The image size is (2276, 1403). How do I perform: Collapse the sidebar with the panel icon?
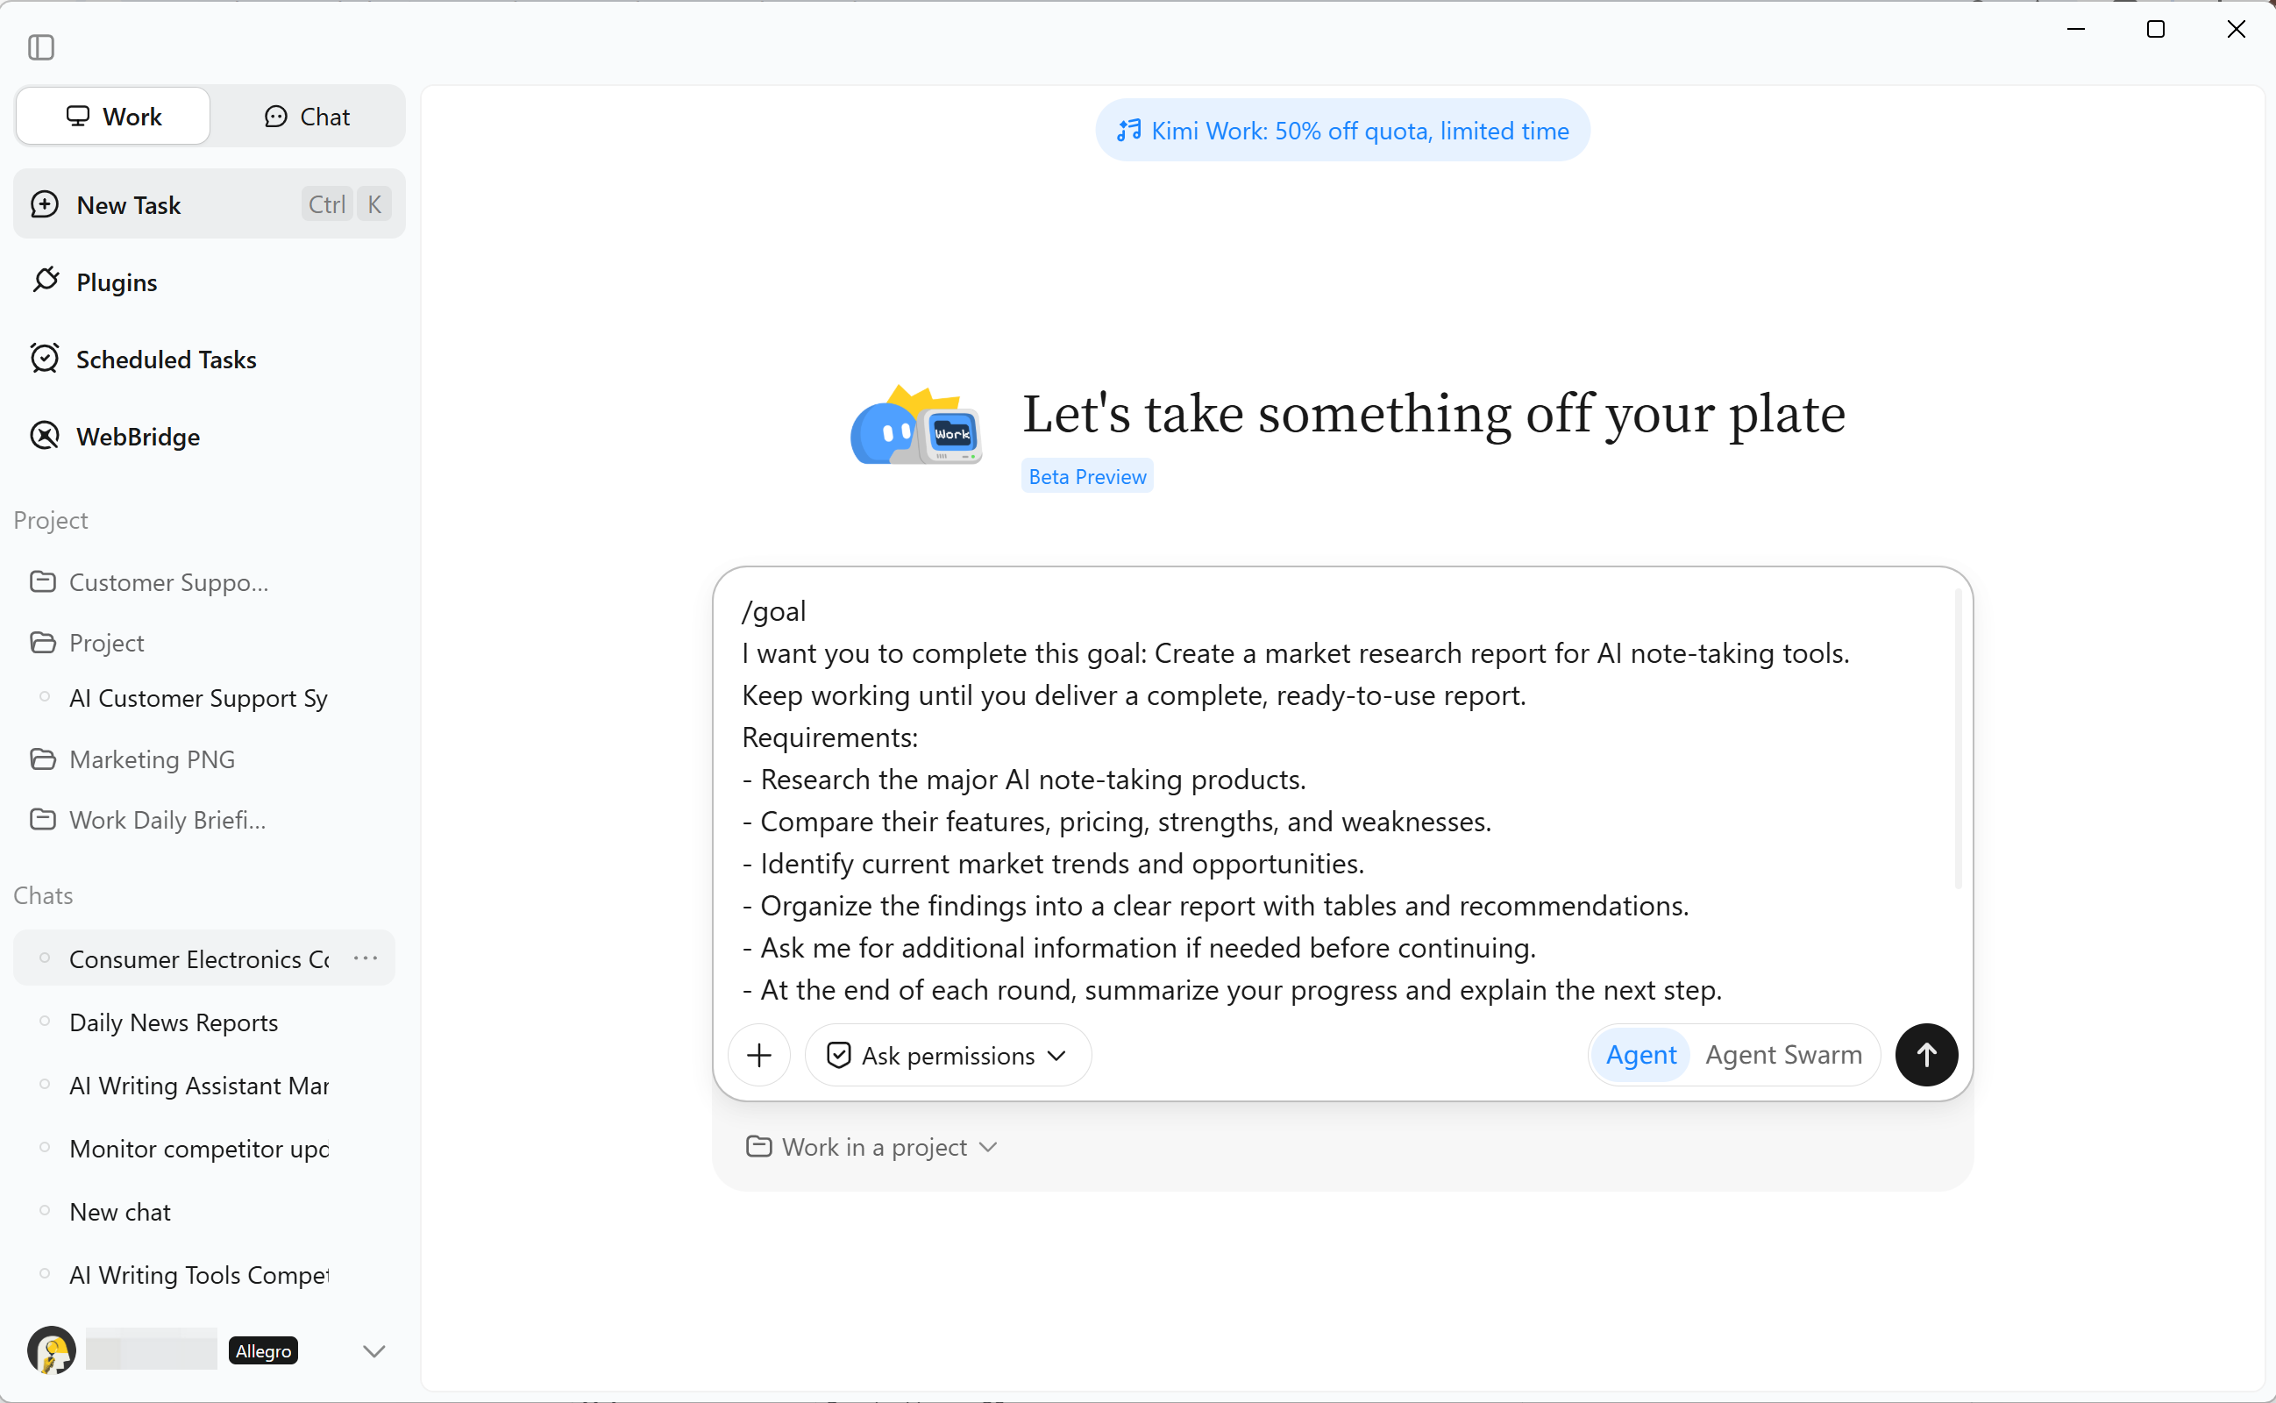point(41,46)
